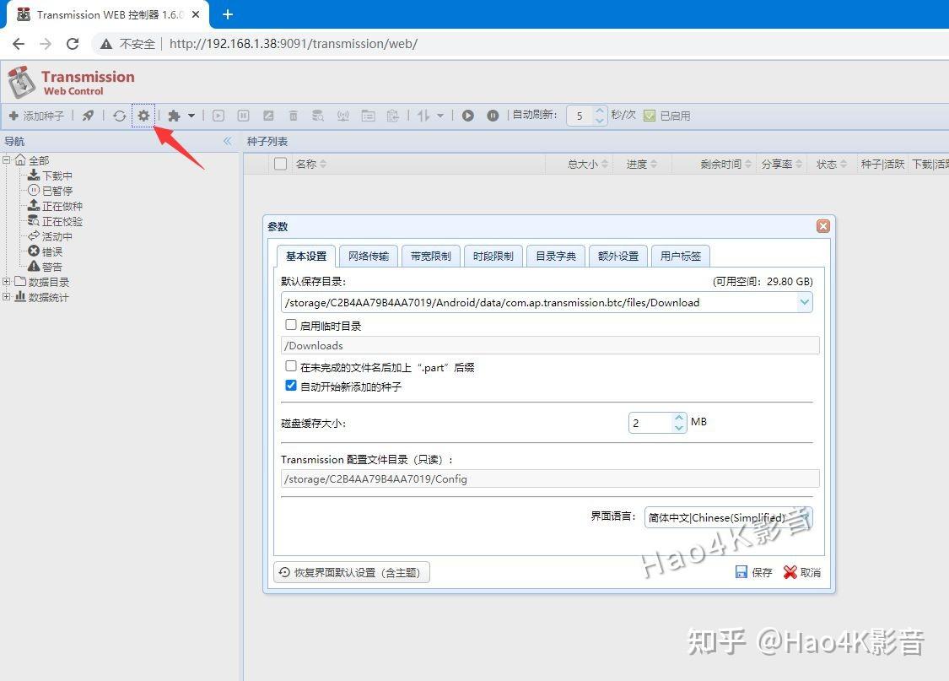The height and width of the screenshot is (681, 949).
Task: Click 恢复界面默认设置 button
Action: click(x=352, y=573)
